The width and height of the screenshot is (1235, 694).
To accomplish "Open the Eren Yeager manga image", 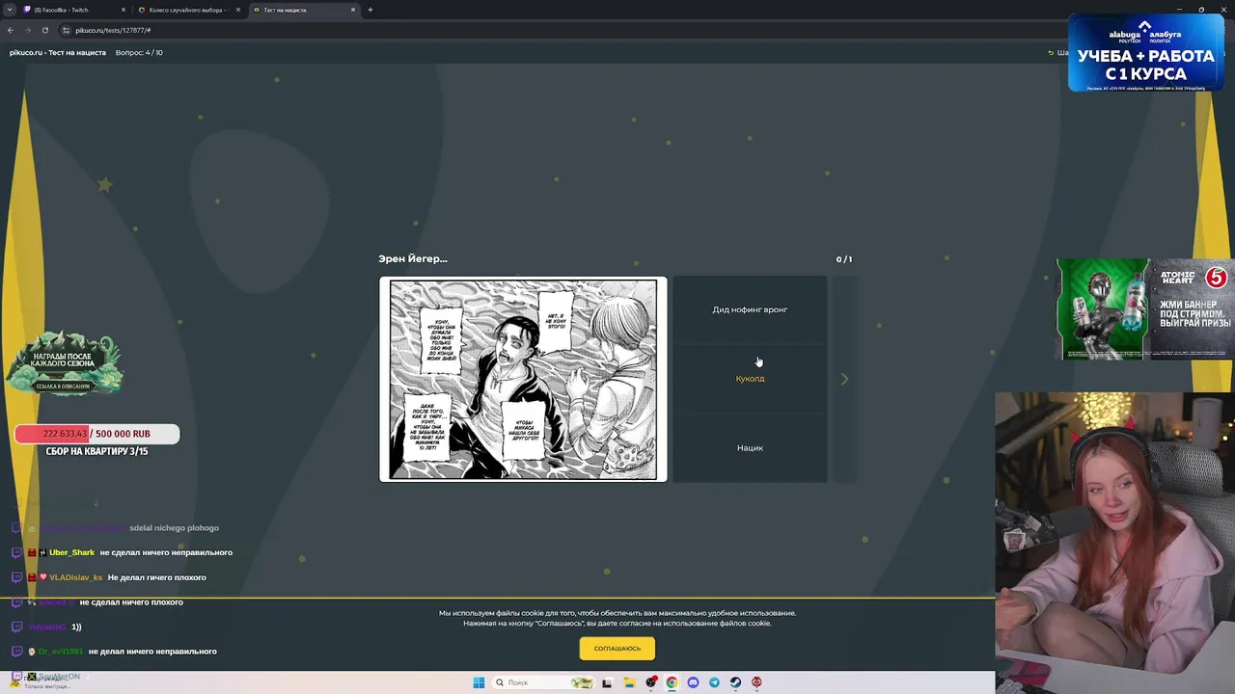I will (523, 379).
